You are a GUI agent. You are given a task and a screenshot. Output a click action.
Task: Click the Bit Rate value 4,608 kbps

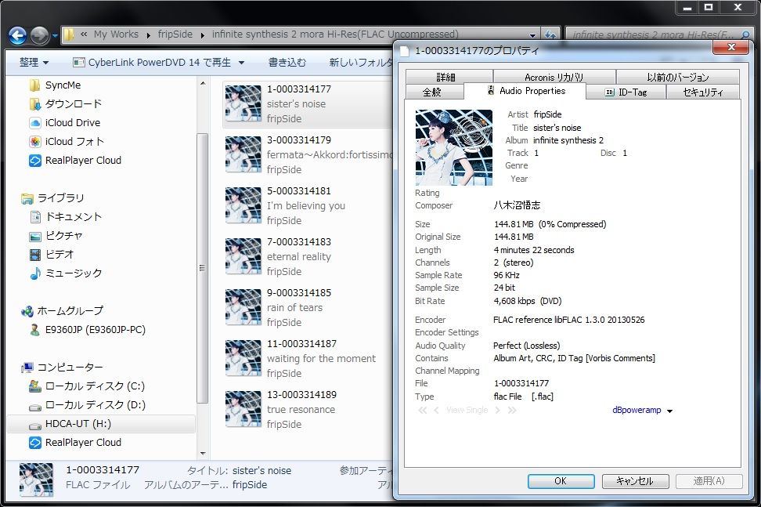(x=527, y=301)
